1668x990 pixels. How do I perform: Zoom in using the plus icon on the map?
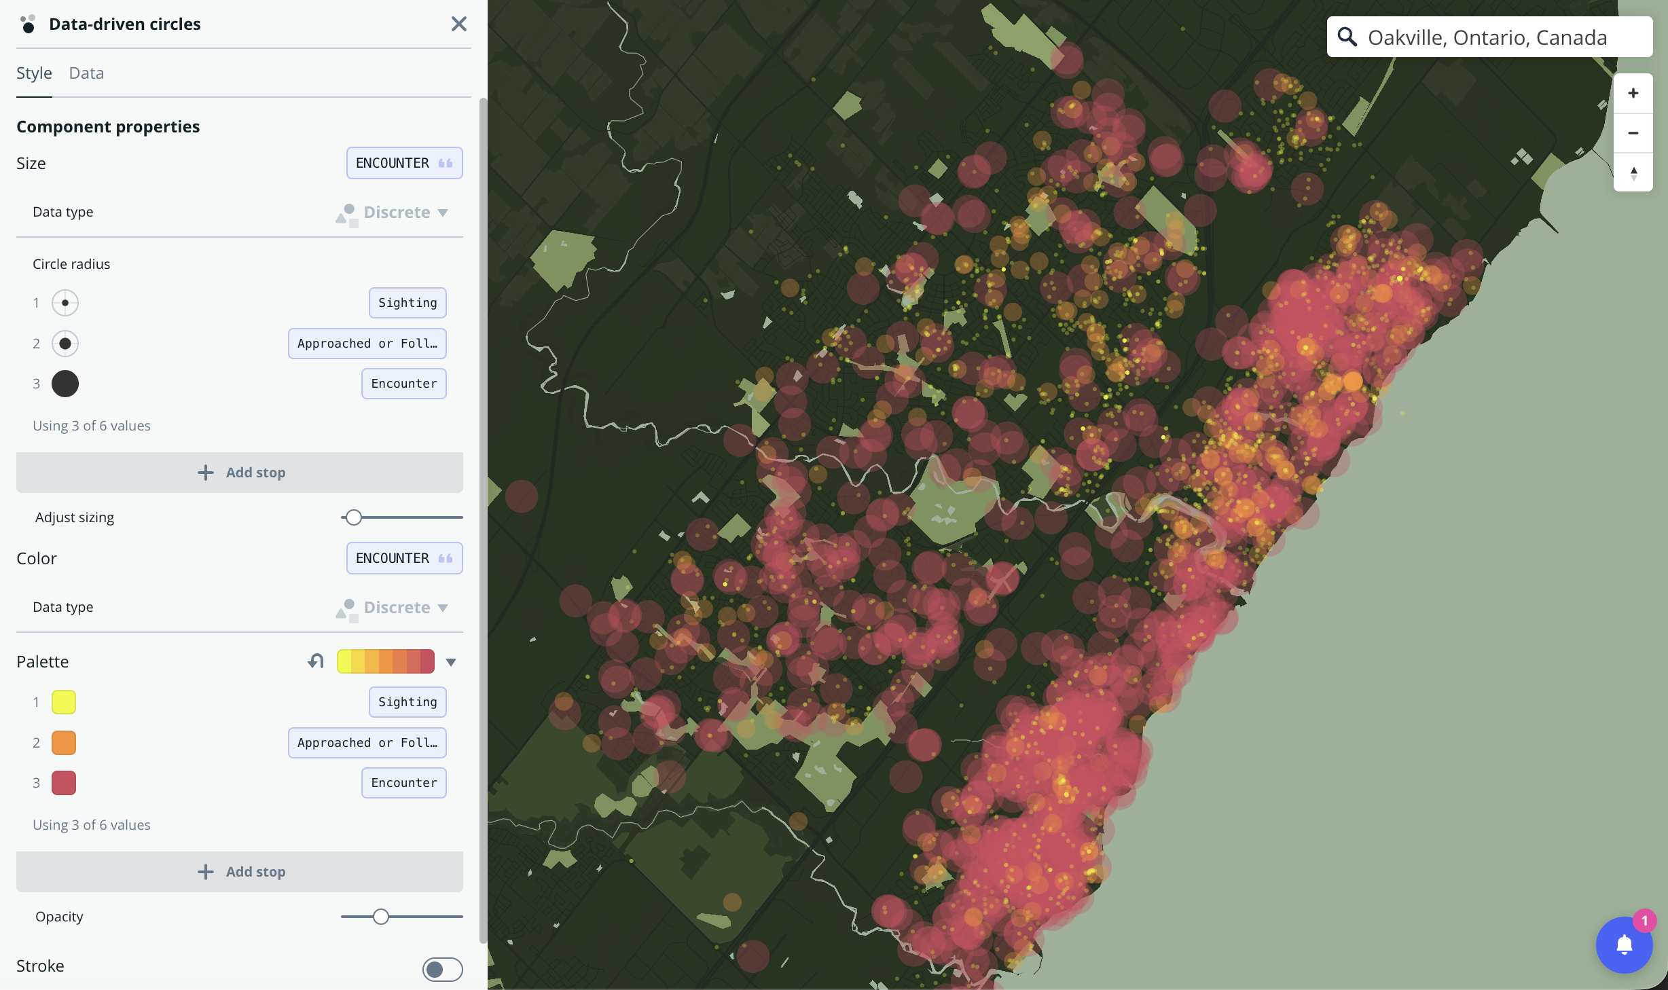click(x=1633, y=93)
